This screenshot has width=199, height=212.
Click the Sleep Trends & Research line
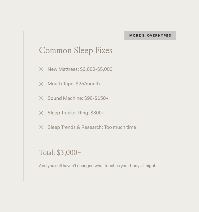point(92,127)
